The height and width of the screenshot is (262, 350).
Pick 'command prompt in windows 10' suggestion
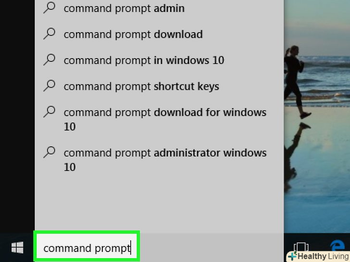click(x=159, y=60)
